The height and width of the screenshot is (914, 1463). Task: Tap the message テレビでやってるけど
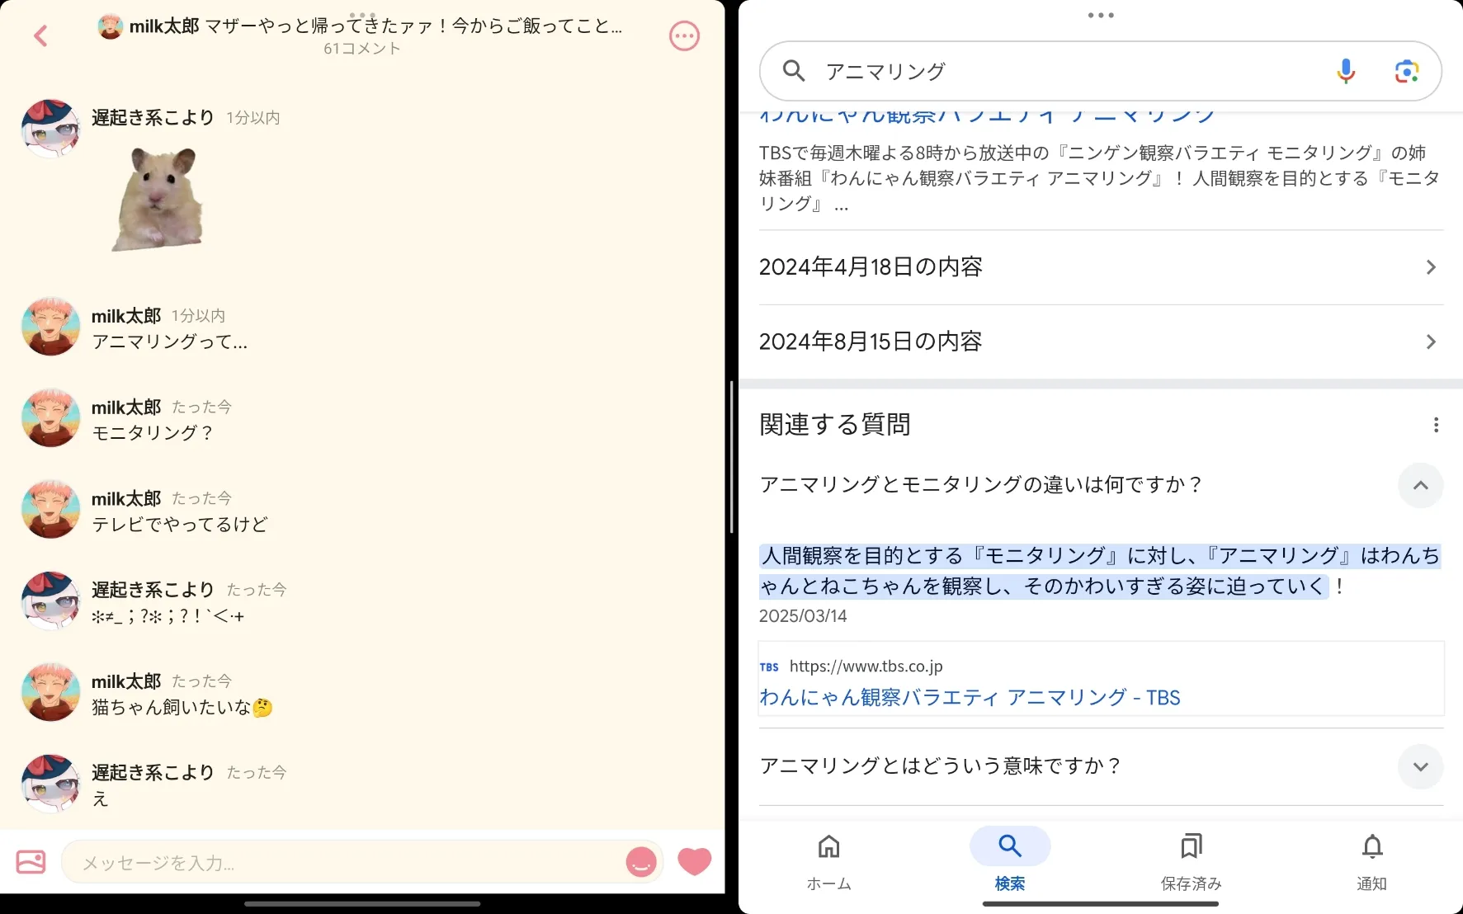coord(180,525)
